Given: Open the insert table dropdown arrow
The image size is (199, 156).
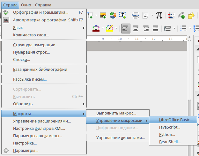Looking at the screenshot, I should (96, 15).
